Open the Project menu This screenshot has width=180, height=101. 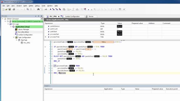tap(19, 6)
